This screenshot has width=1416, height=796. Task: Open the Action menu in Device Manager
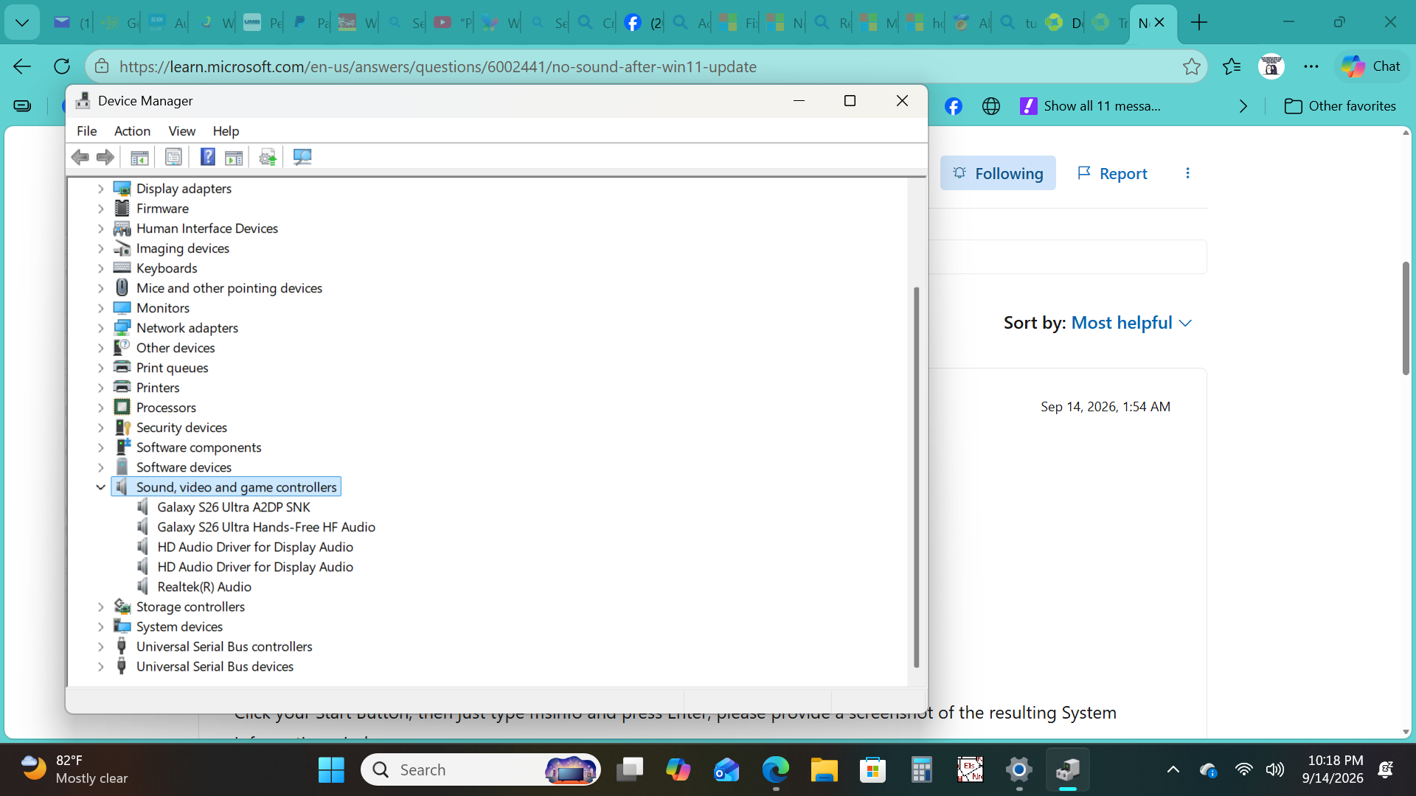[132, 130]
